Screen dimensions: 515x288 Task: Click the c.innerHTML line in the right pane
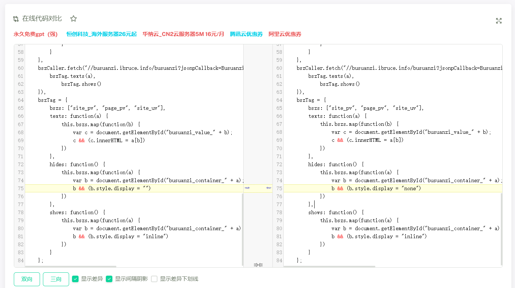tap(368, 140)
